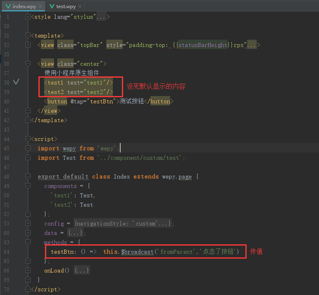Click the Vue icon on index.wpy tab
319x295 pixels.
point(8,6)
